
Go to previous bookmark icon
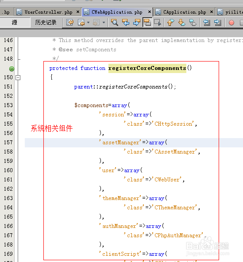[171, 23]
